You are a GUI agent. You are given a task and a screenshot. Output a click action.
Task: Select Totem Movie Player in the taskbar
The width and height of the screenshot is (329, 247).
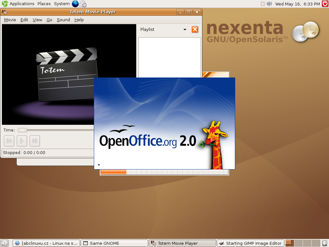click(x=182, y=243)
